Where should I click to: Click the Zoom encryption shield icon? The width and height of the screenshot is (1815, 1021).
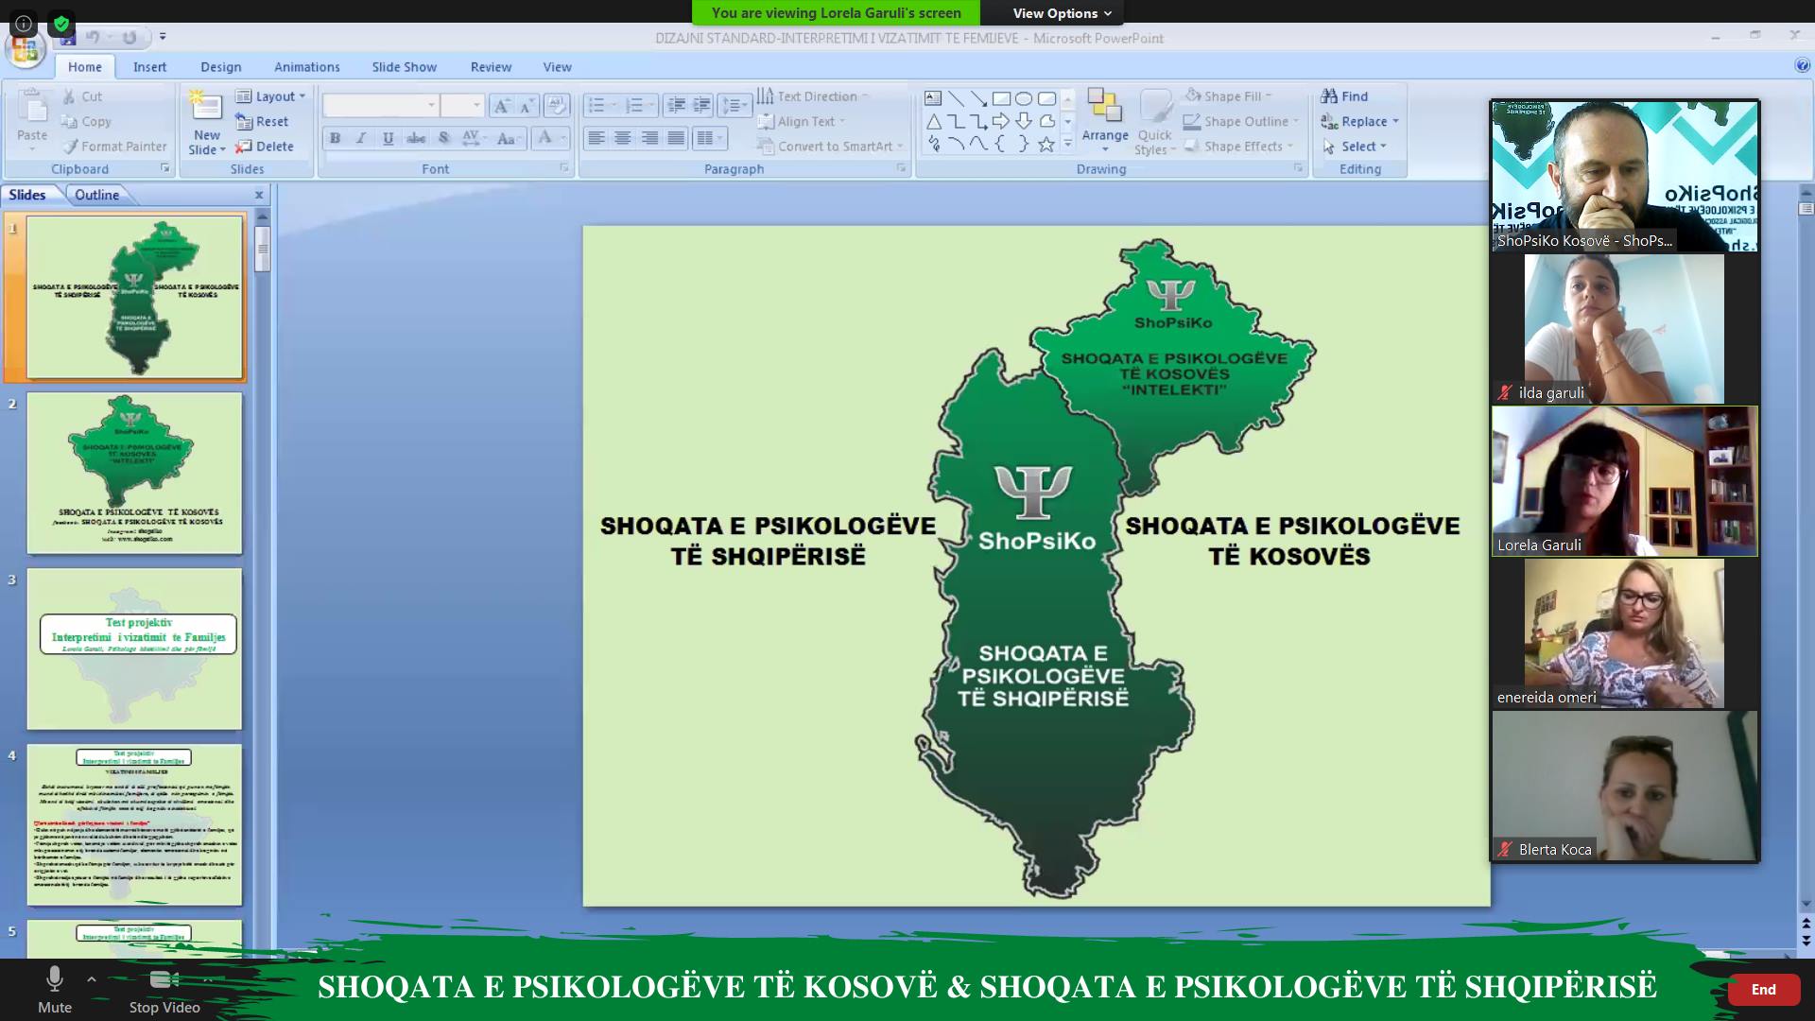tap(61, 24)
